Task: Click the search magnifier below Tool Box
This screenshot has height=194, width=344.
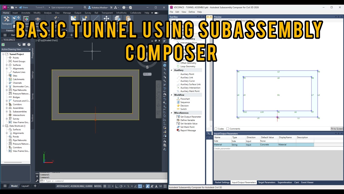Action: pos(208,133)
